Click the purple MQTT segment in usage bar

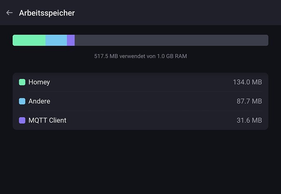pyautogui.click(x=71, y=40)
